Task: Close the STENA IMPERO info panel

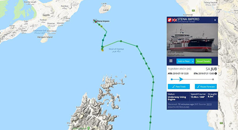Action: (215, 20)
